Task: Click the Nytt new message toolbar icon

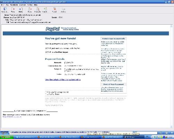Action: [13, 10]
